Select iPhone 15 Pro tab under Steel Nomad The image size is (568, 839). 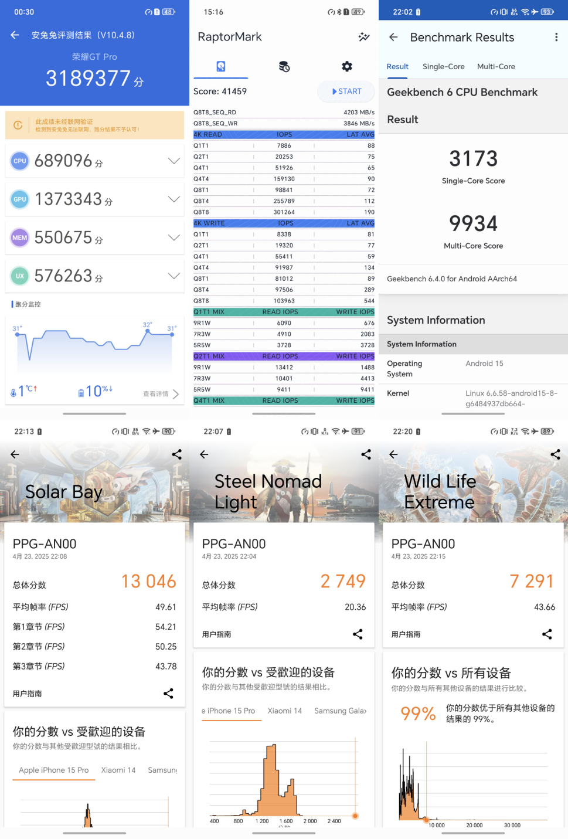[230, 711]
